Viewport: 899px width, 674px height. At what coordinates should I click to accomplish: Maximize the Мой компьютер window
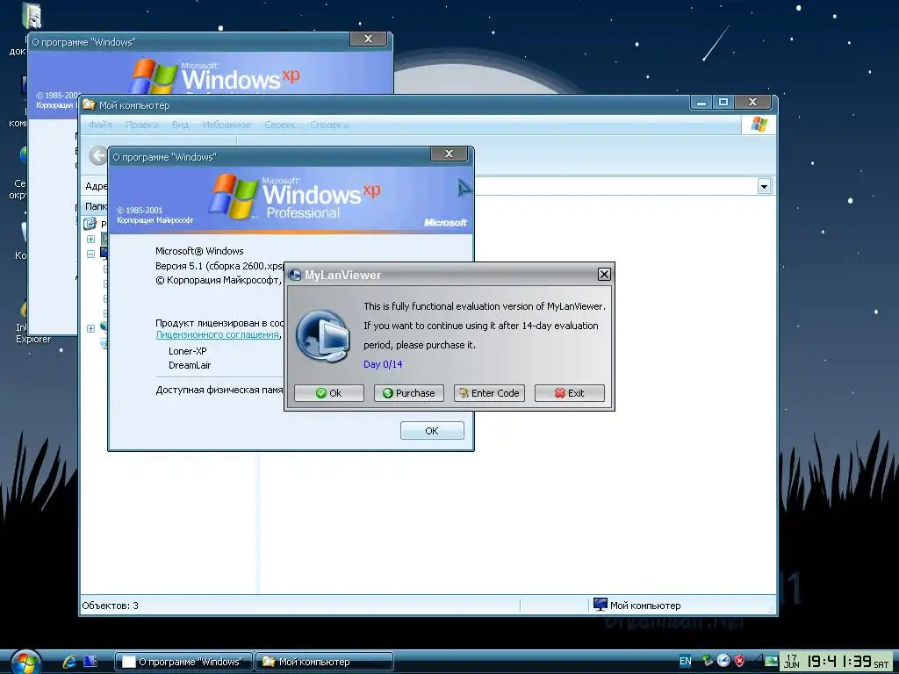click(723, 103)
